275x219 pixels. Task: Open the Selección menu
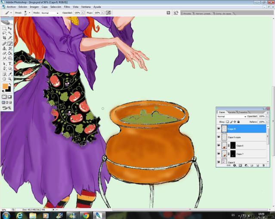[56, 7]
